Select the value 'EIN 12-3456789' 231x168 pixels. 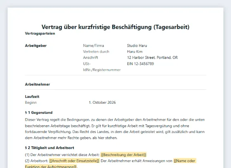140,64
